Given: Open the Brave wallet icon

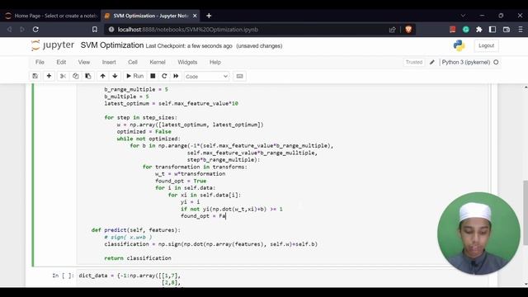Looking at the screenshot, I should click(506, 30).
